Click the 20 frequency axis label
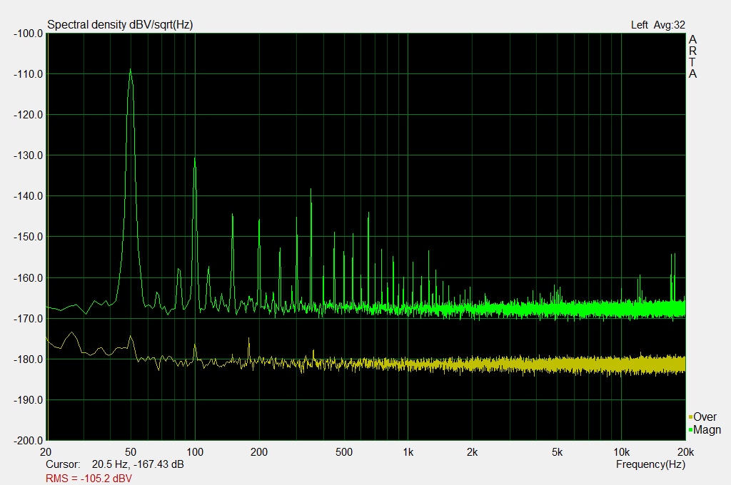This screenshot has height=485, width=731. pyautogui.click(x=46, y=452)
